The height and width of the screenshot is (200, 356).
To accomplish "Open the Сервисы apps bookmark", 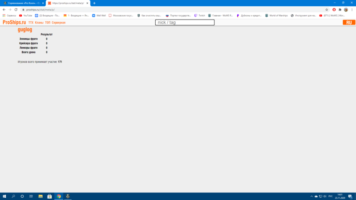I will pos(9,16).
